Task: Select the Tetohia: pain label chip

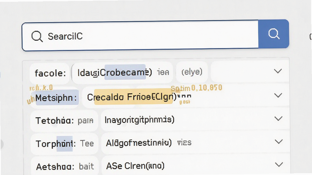Action: coord(64,121)
